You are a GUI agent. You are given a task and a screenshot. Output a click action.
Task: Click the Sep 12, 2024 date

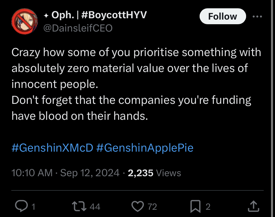(90, 173)
